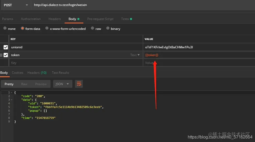Open the Authorization tab

click(x=31, y=19)
